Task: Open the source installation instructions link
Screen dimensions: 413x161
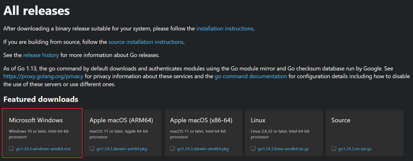Action: point(146,42)
